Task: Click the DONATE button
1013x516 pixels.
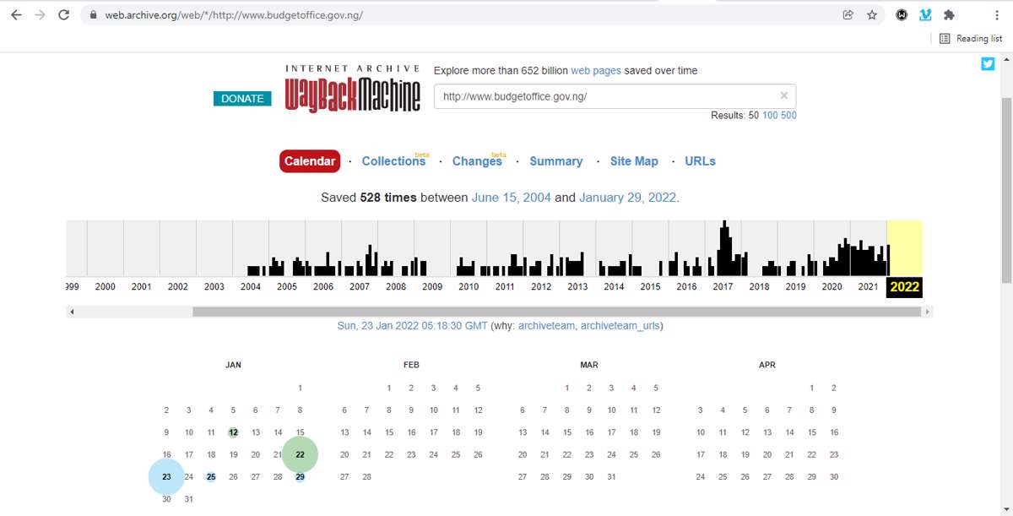Action: [242, 99]
